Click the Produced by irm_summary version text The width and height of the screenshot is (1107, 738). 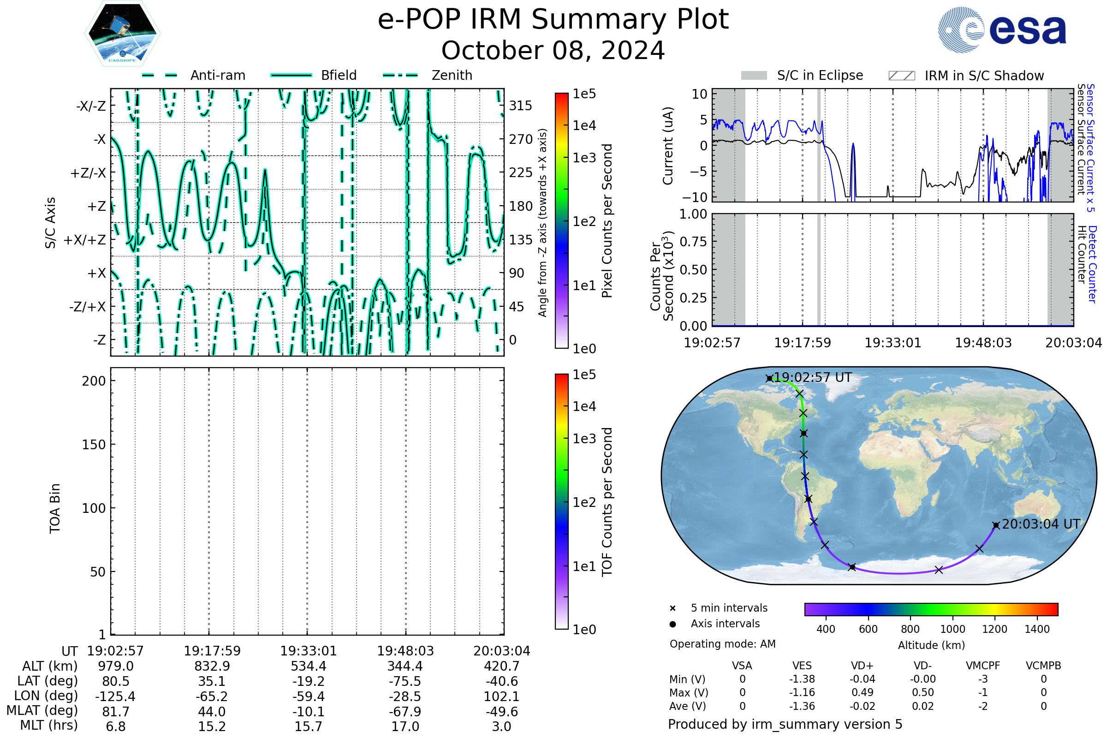click(785, 724)
